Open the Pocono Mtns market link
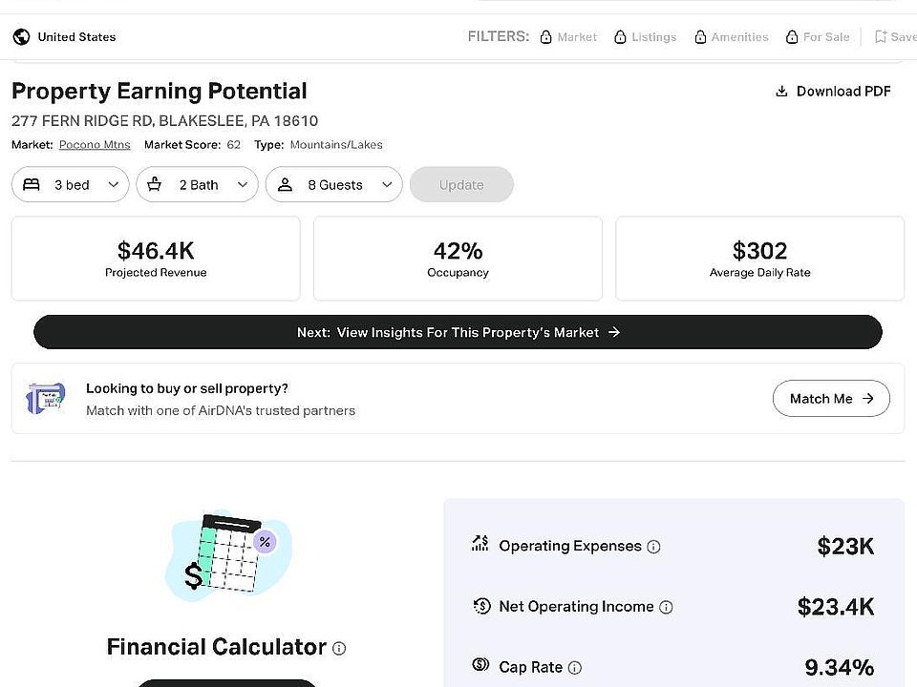Image resolution: width=917 pixels, height=687 pixels. pos(95,145)
